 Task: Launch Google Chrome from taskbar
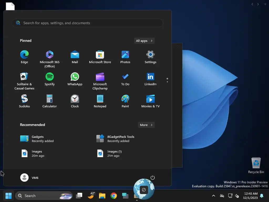[113, 196]
